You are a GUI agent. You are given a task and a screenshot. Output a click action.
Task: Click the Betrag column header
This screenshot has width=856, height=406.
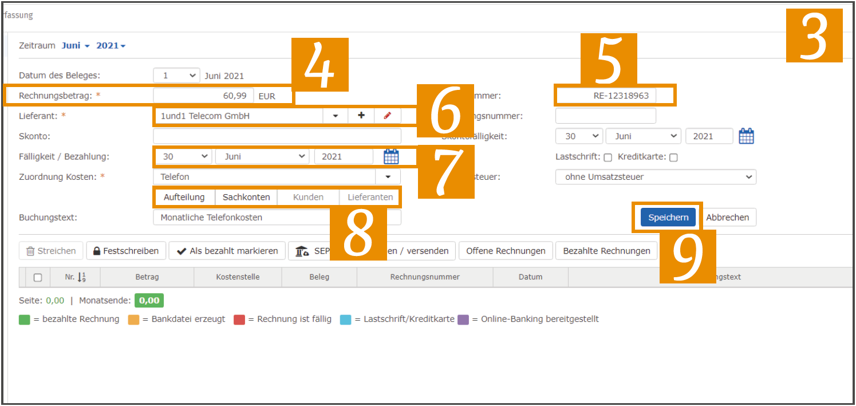pyautogui.click(x=147, y=277)
